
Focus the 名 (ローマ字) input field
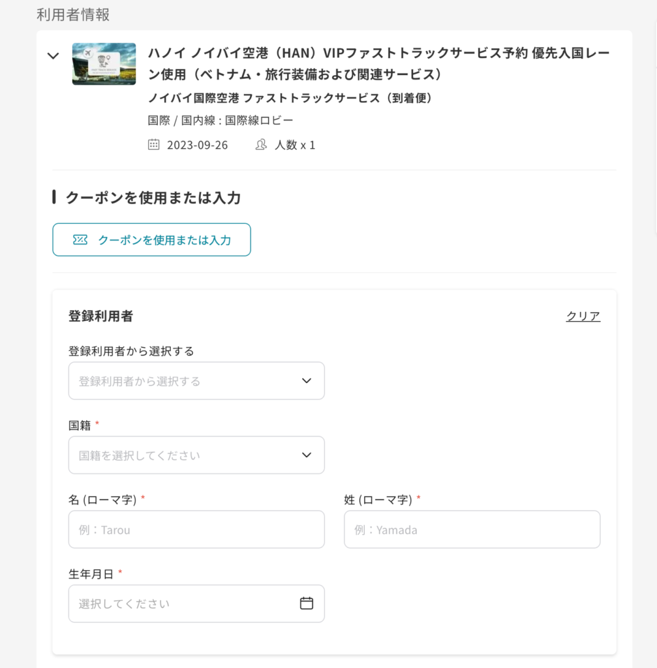(x=196, y=530)
